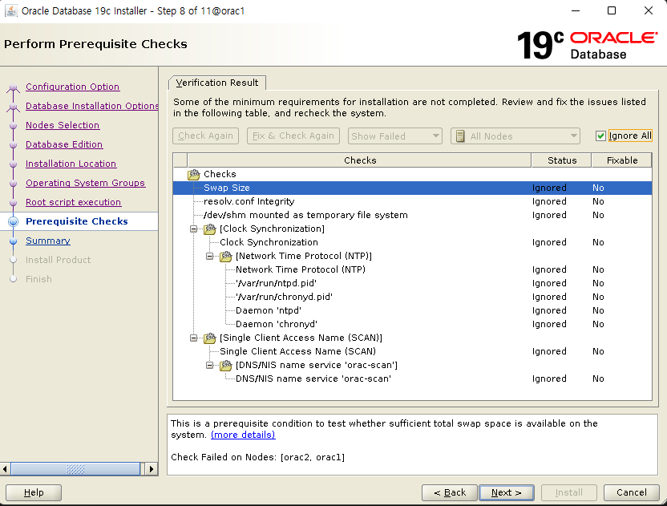Click the Help button
This screenshot has height=506, width=667.
(34, 492)
